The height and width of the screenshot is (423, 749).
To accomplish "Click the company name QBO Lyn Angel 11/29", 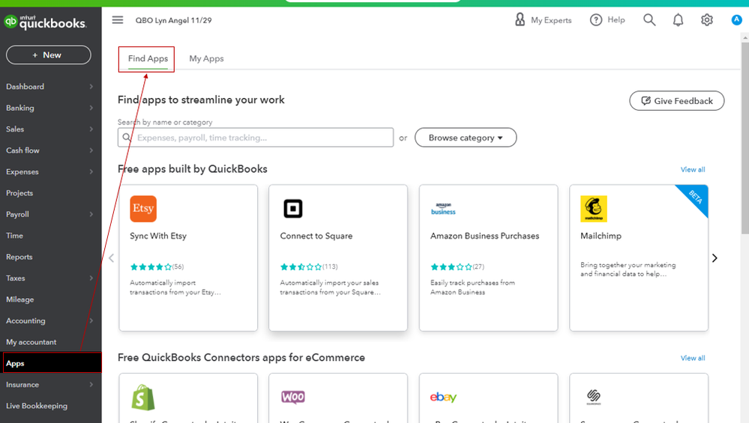I will click(173, 20).
